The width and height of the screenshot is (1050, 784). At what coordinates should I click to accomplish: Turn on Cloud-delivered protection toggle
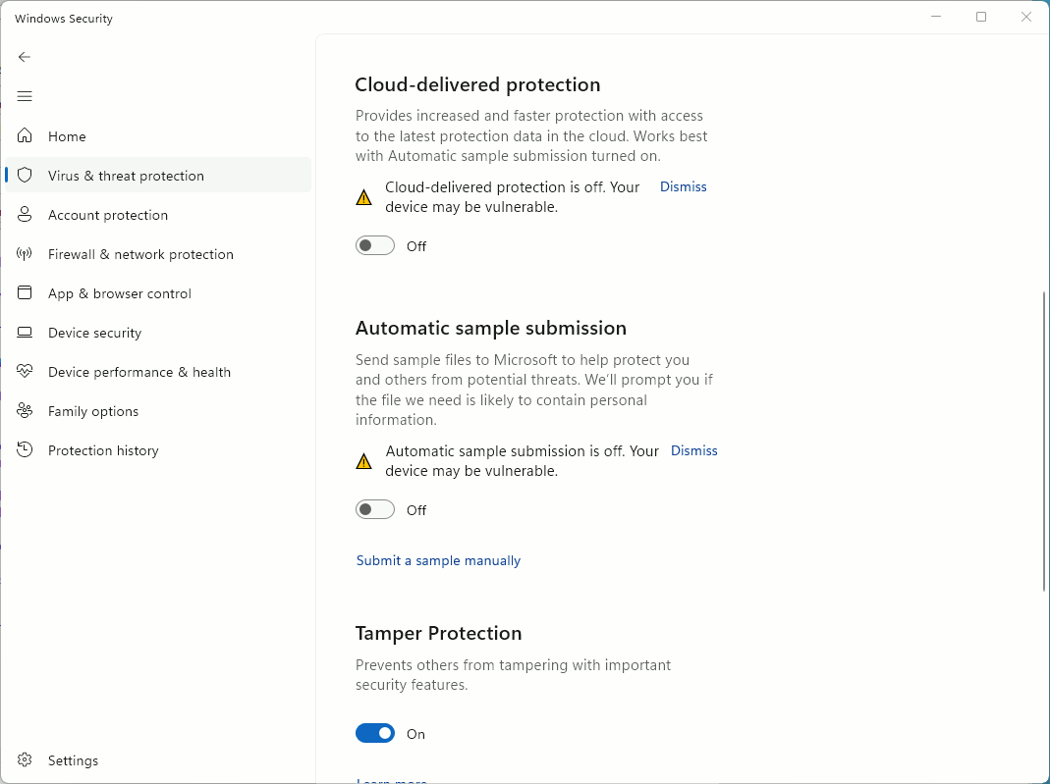[x=375, y=245]
